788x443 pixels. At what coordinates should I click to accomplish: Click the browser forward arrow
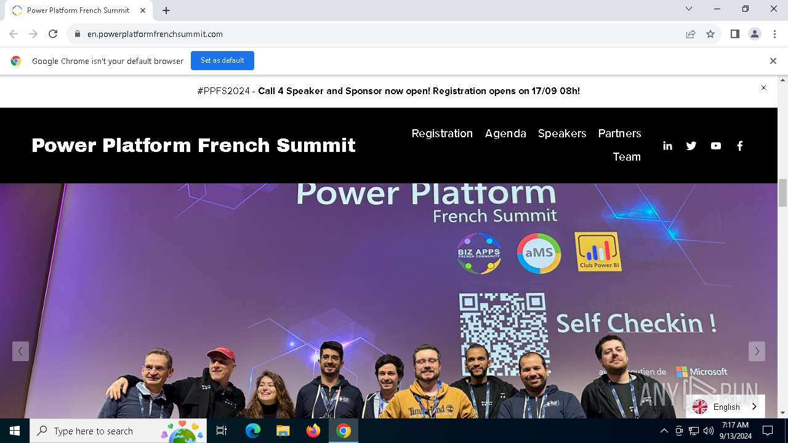[x=33, y=34]
